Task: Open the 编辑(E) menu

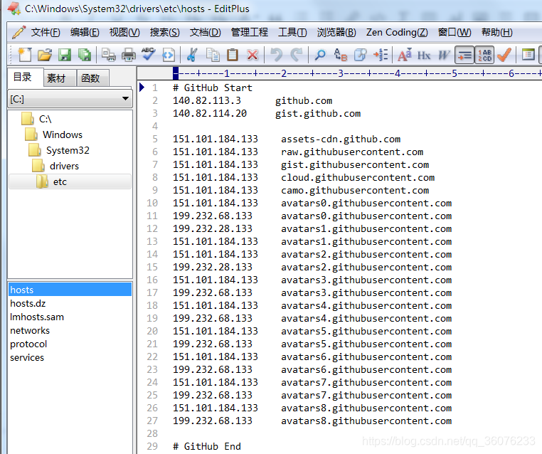Action: point(85,32)
